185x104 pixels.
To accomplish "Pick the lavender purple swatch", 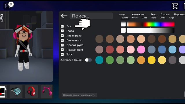I will point(182,49).
